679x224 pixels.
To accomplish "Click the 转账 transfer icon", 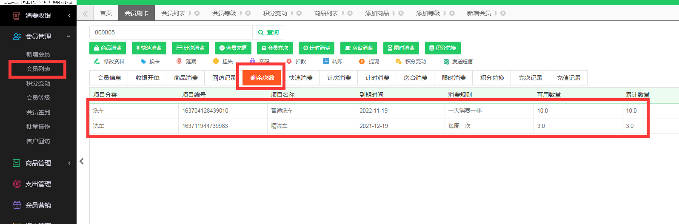I will pyautogui.click(x=326, y=62).
